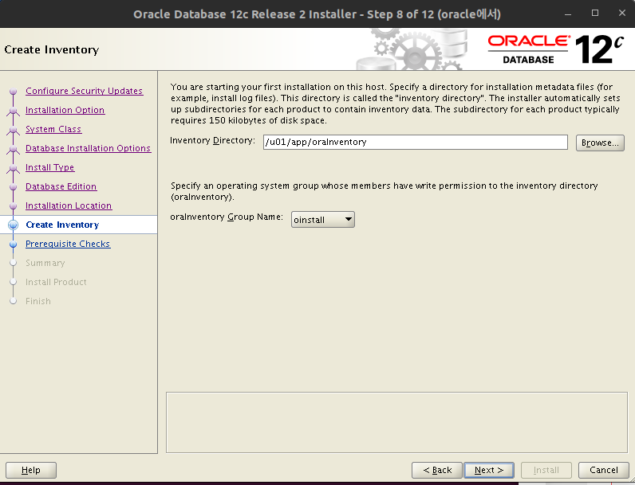Viewport: 635px width, 485px height.
Task: Click the Create Inventory page heading
Action: [x=51, y=49]
